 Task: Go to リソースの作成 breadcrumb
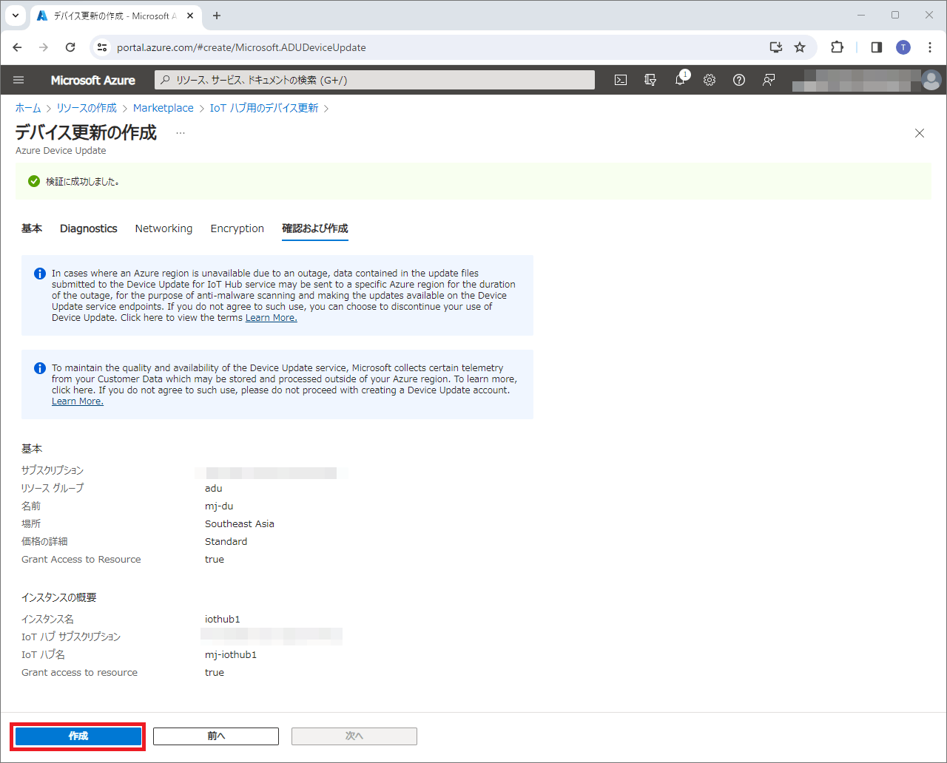87,108
